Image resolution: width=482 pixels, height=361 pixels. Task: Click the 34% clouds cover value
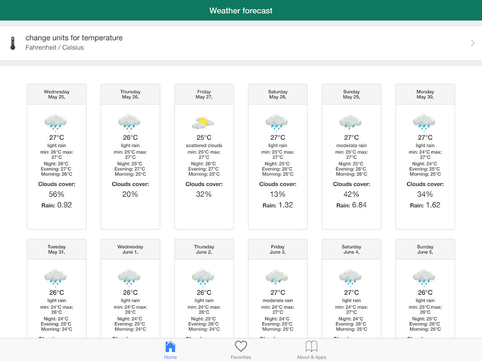(x=425, y=194)
